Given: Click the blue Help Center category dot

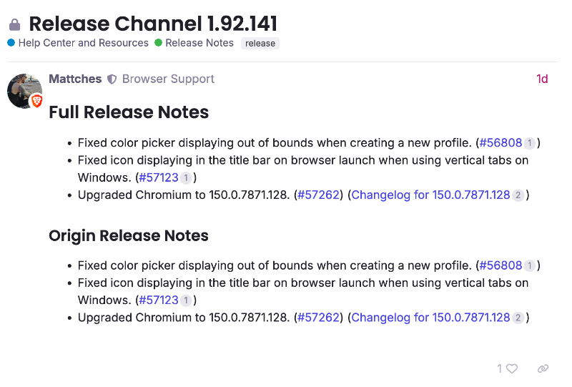Looking at the screenshot, I should pyautogui.click(x=11, y=43).
